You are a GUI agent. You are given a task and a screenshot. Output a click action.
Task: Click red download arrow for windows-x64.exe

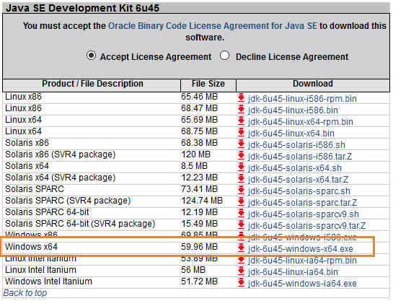click(x=241, y=248)
